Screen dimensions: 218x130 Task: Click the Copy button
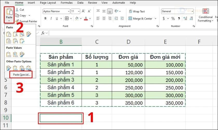pos(22,16)
